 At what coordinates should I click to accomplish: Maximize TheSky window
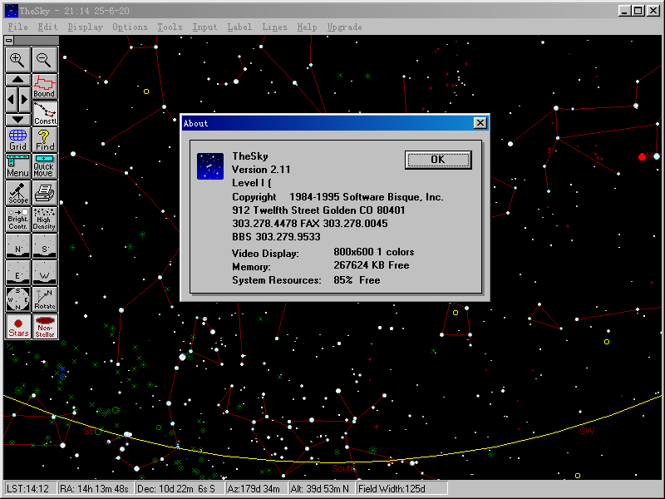(x=638, y=11)
